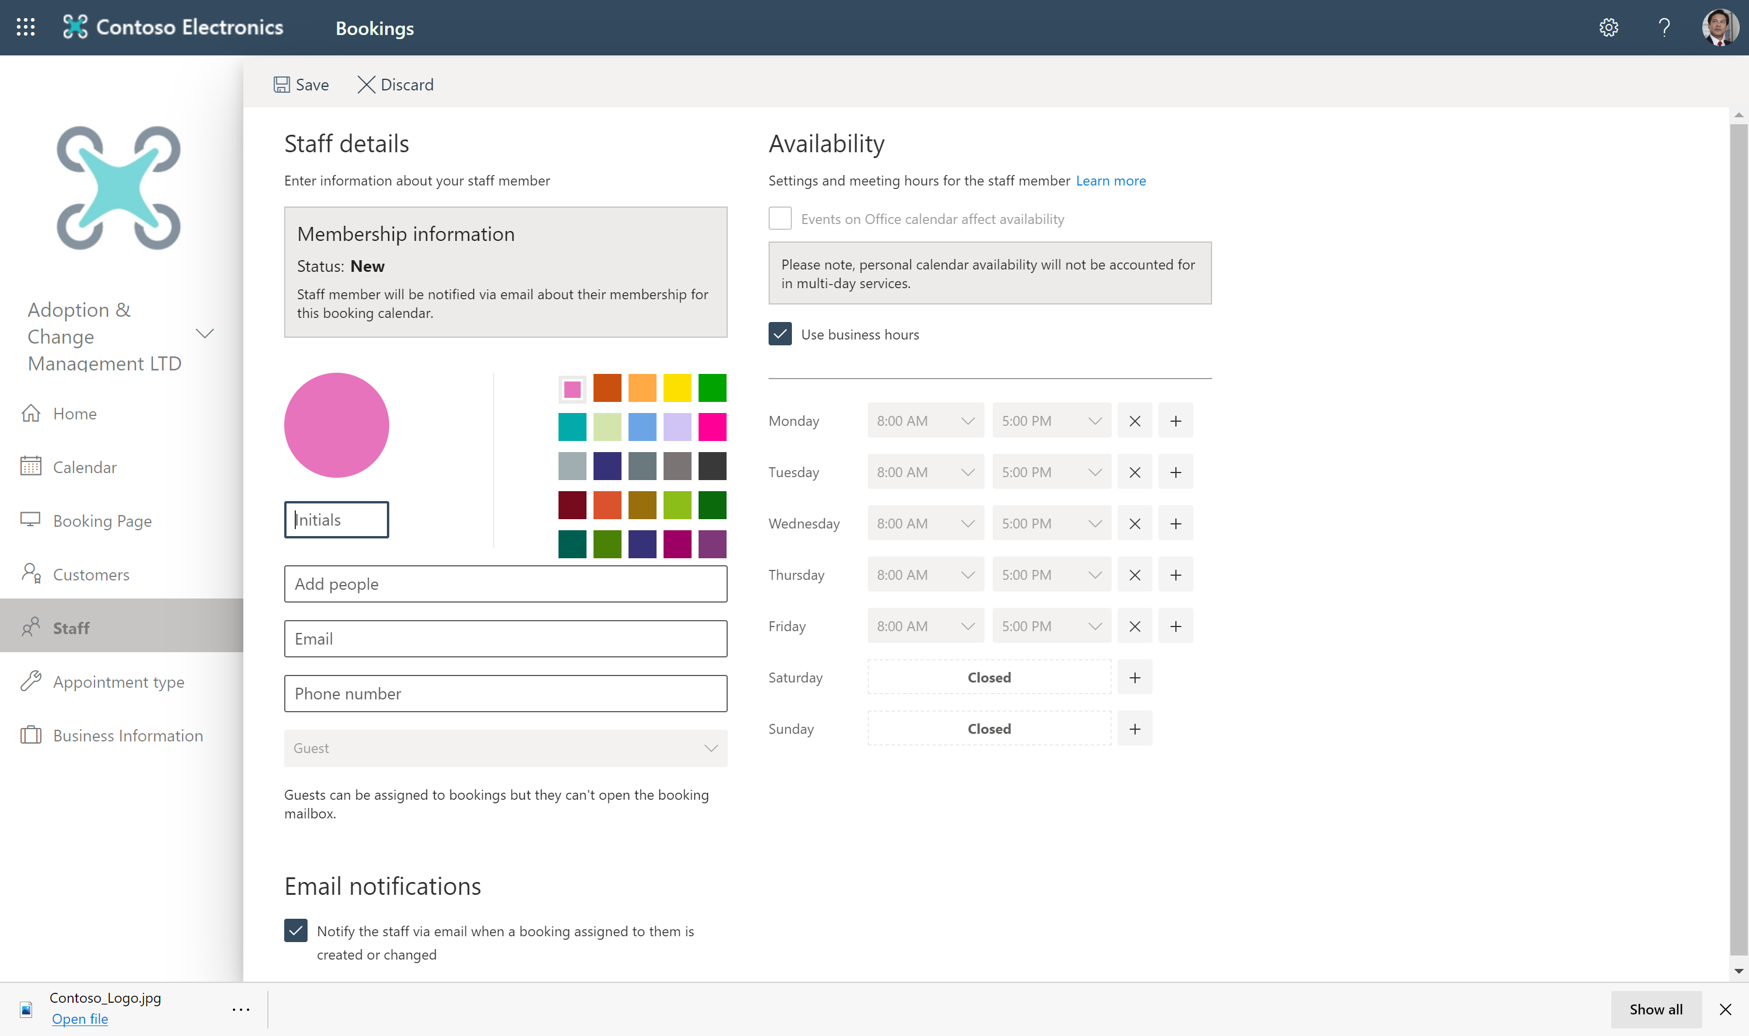Viewport: 1749px width, 1036px height.
Task: Open the settings gear icon
Action: (1609, 27)
